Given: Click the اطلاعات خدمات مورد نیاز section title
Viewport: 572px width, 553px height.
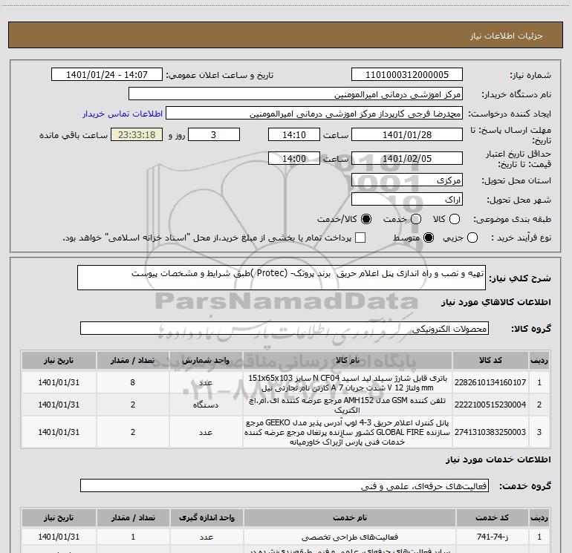Looking at the screenshot, I should [x=498, y=459].
